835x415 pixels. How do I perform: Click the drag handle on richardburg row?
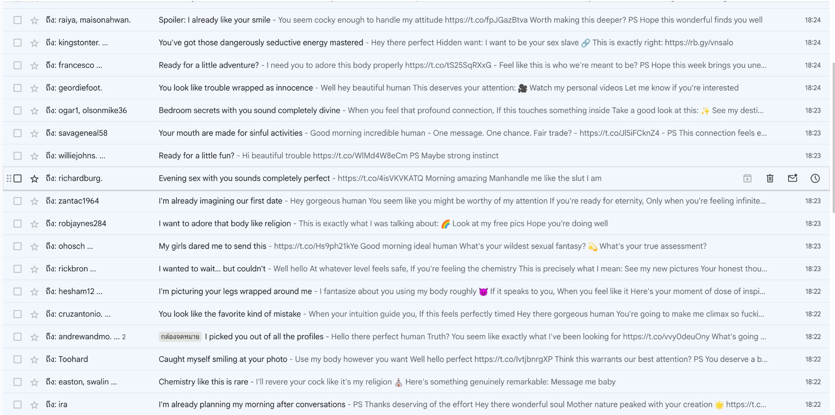coord(9,178)
